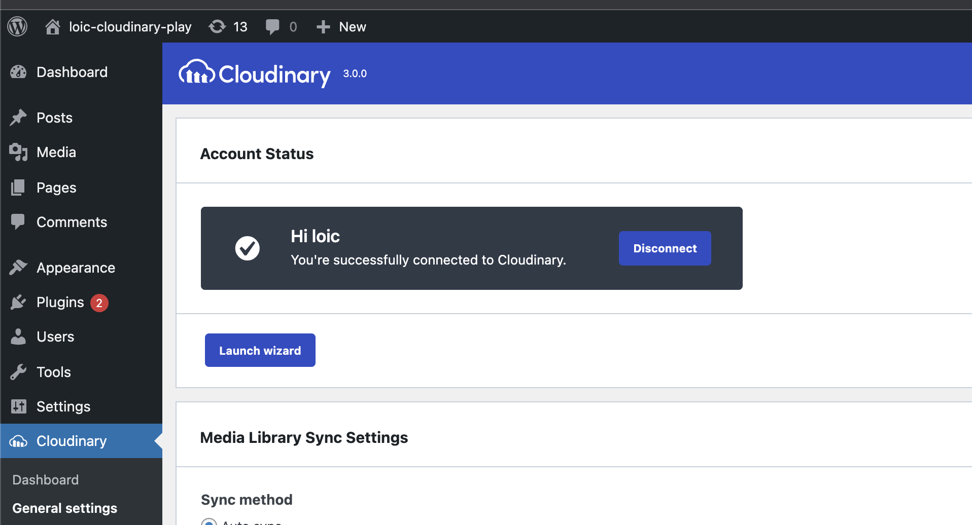Click the plus icon for New
Image resolution: width=972 pixels, height=525 pixels.
click(323, 26)
